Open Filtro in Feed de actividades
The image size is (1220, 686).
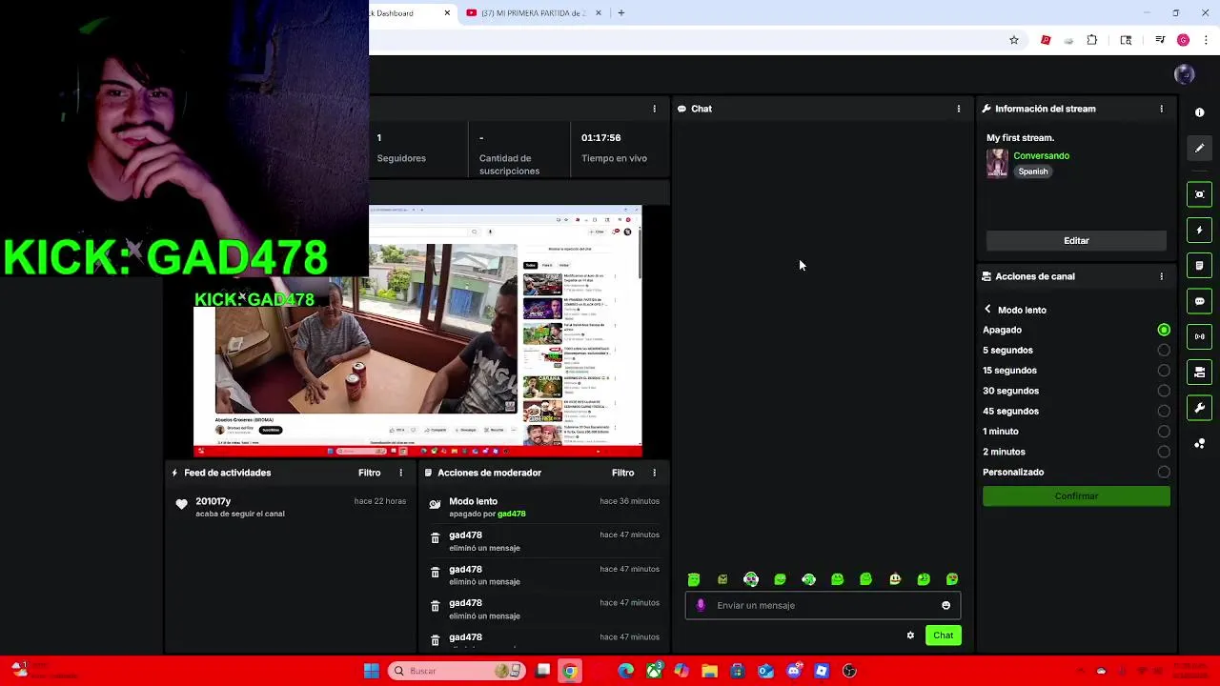coord(369,473)
